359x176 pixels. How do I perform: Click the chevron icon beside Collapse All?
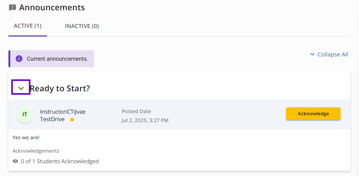[x=312, y=55]
